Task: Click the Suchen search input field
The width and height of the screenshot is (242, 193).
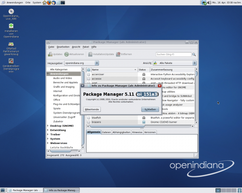Action: coord(173,54)
